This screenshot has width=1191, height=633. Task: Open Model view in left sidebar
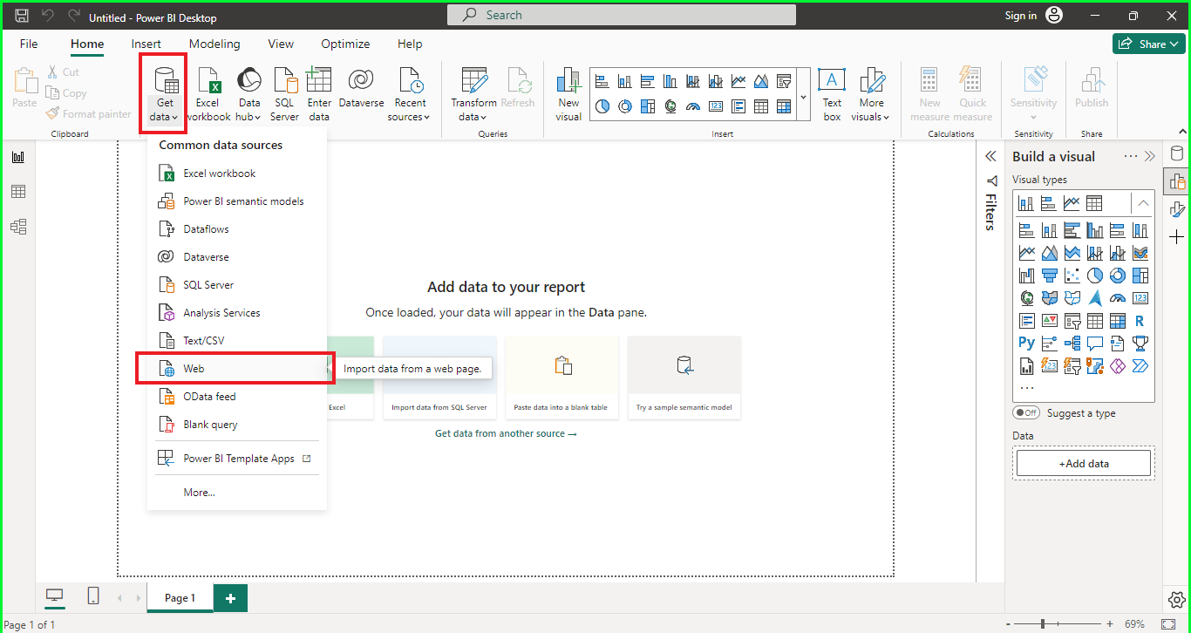click(x=18, y=227)
